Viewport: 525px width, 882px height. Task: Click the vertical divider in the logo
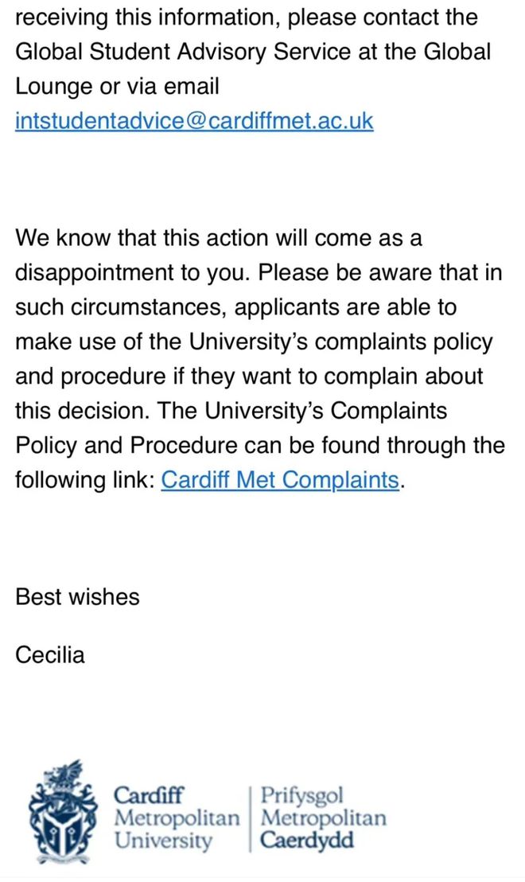coord(250,820)
